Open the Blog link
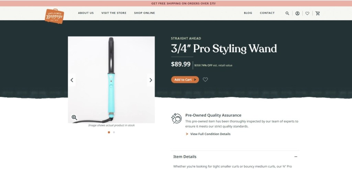The width and height of the screenshot is (352, 169). (248, 13)
